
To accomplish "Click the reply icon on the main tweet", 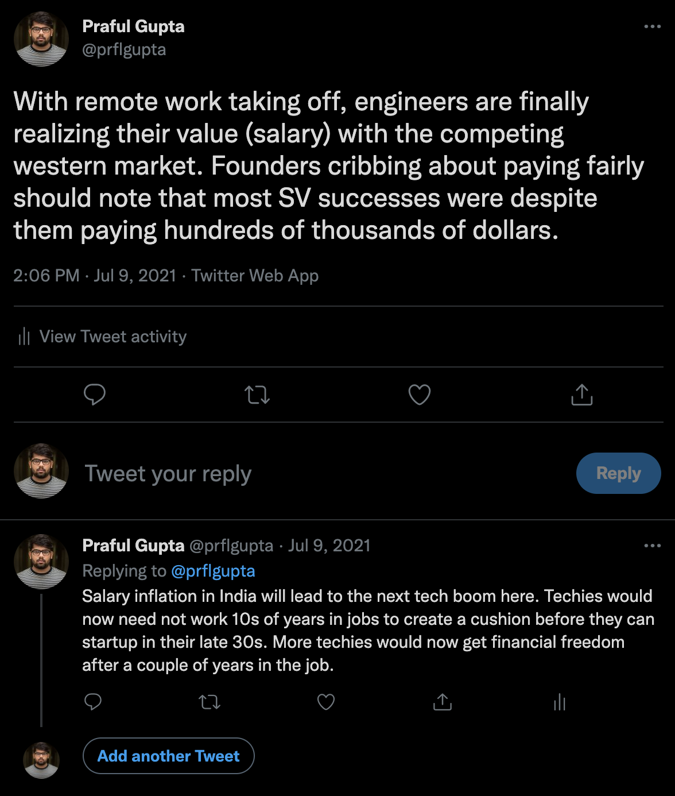I will 95,395.
